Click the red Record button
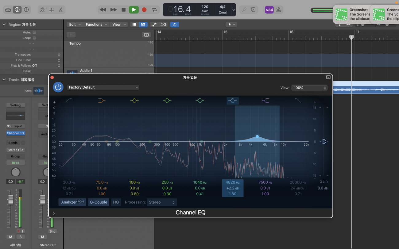The image size is (399, 249). click(x=144, y=10)
